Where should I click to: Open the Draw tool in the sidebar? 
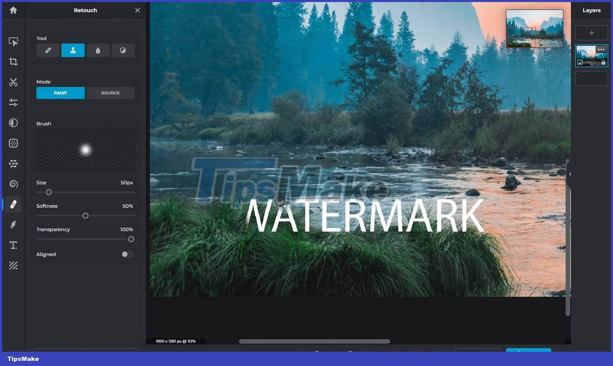click(13, 224)
